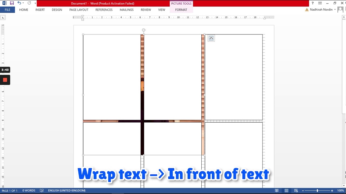346x194 pixels.
Task: Click the red stop recording button
Action: (x=5, y=80)
